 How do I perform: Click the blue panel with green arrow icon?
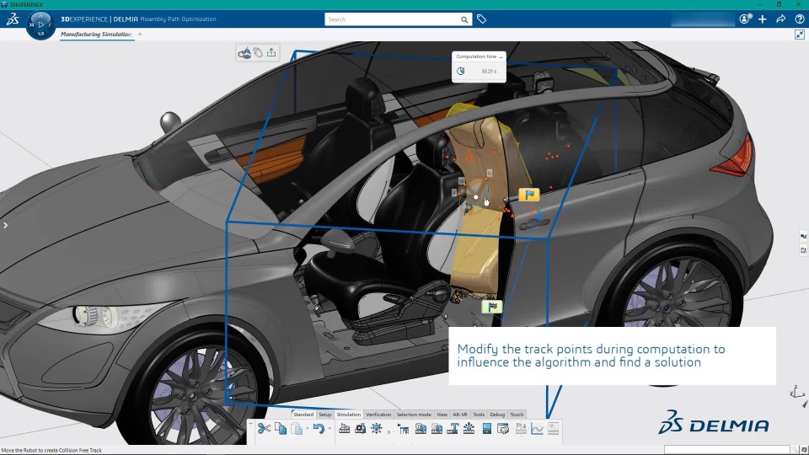click(x=486, y=429)
